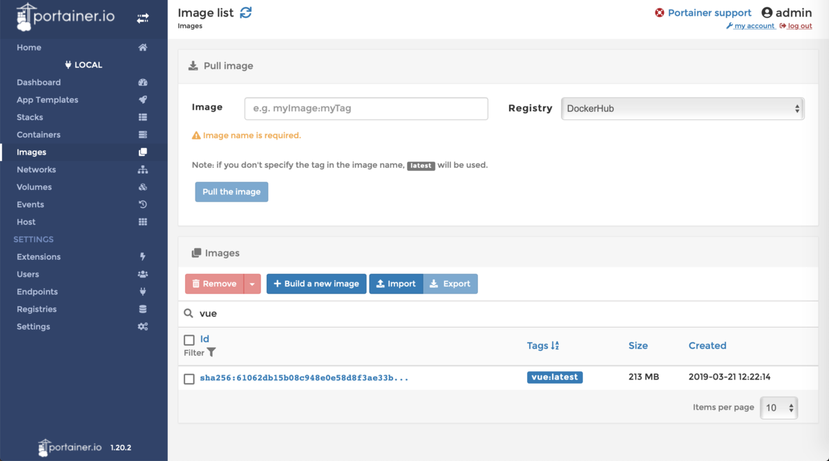The image size is (829, 461).
Task: Check the vue:latest image row checkbox
Action: tap(189, 379)
